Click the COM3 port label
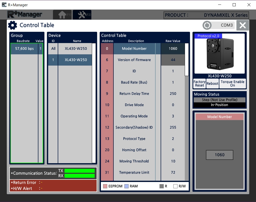256x202 pixels. pyautogui.click(x=227, y=25)
